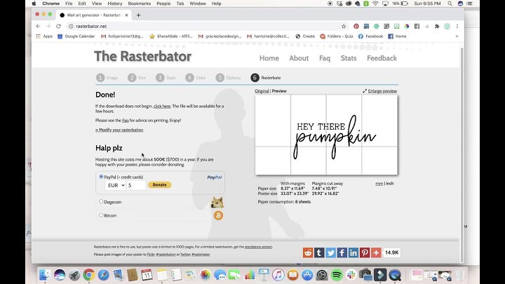
Task: Share poster on Reddit
Action: (x=308, y=252)
